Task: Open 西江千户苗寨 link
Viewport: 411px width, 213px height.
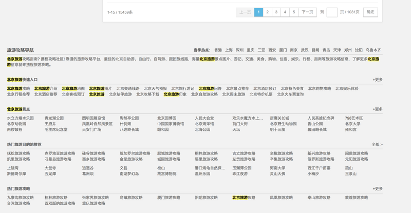Action: 319,168
